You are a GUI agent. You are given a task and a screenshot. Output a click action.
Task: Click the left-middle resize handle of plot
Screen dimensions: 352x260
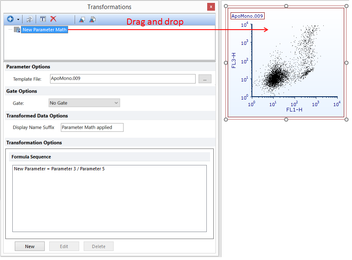[x=226, y=63]
